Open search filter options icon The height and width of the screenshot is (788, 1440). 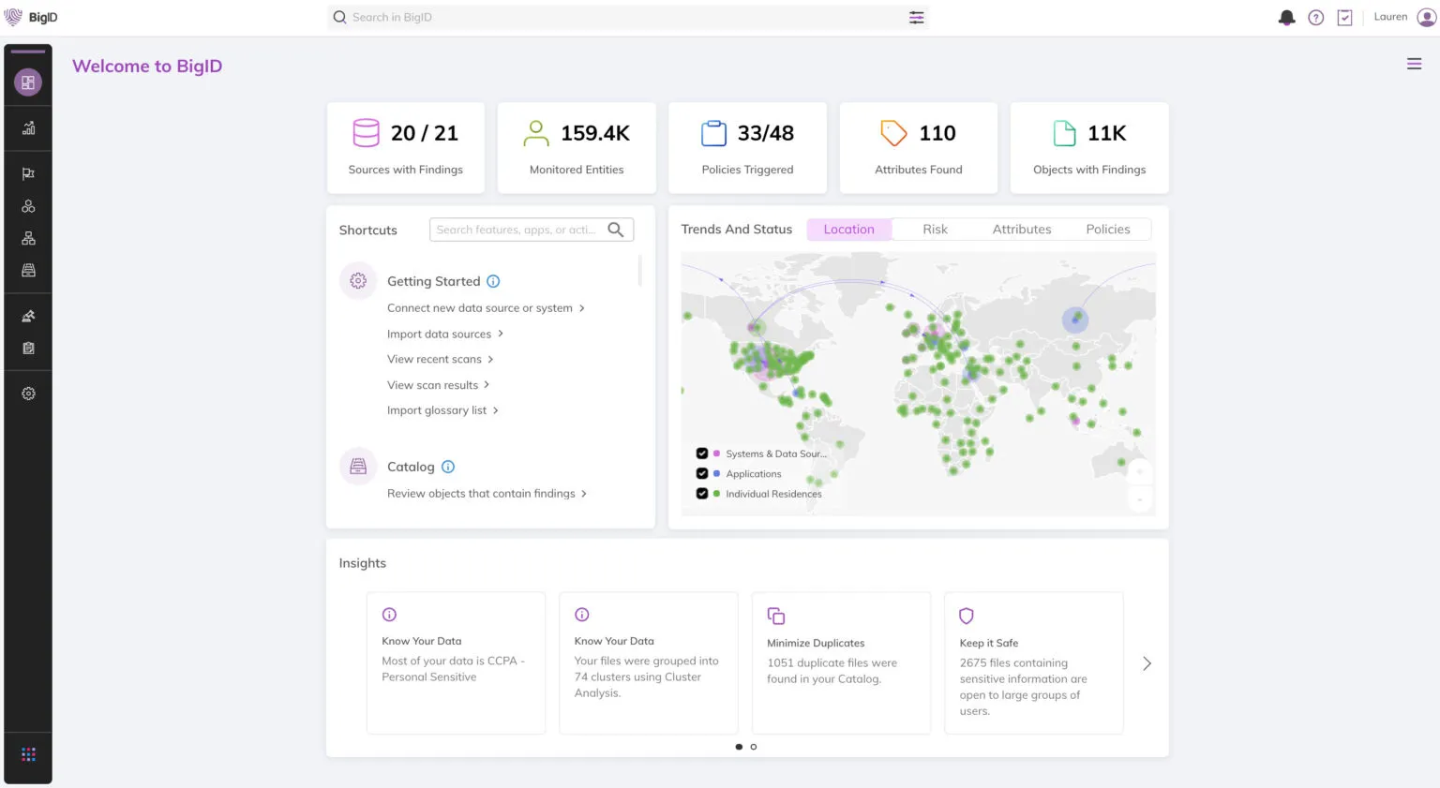tap(916, 18)
